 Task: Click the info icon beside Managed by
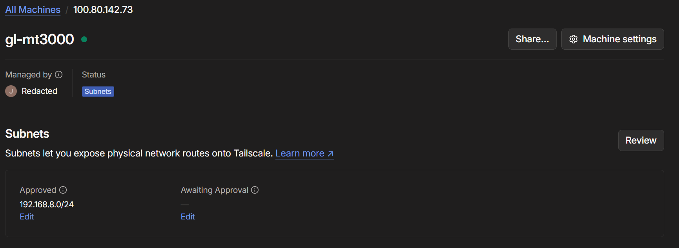[x=59, y=74]
